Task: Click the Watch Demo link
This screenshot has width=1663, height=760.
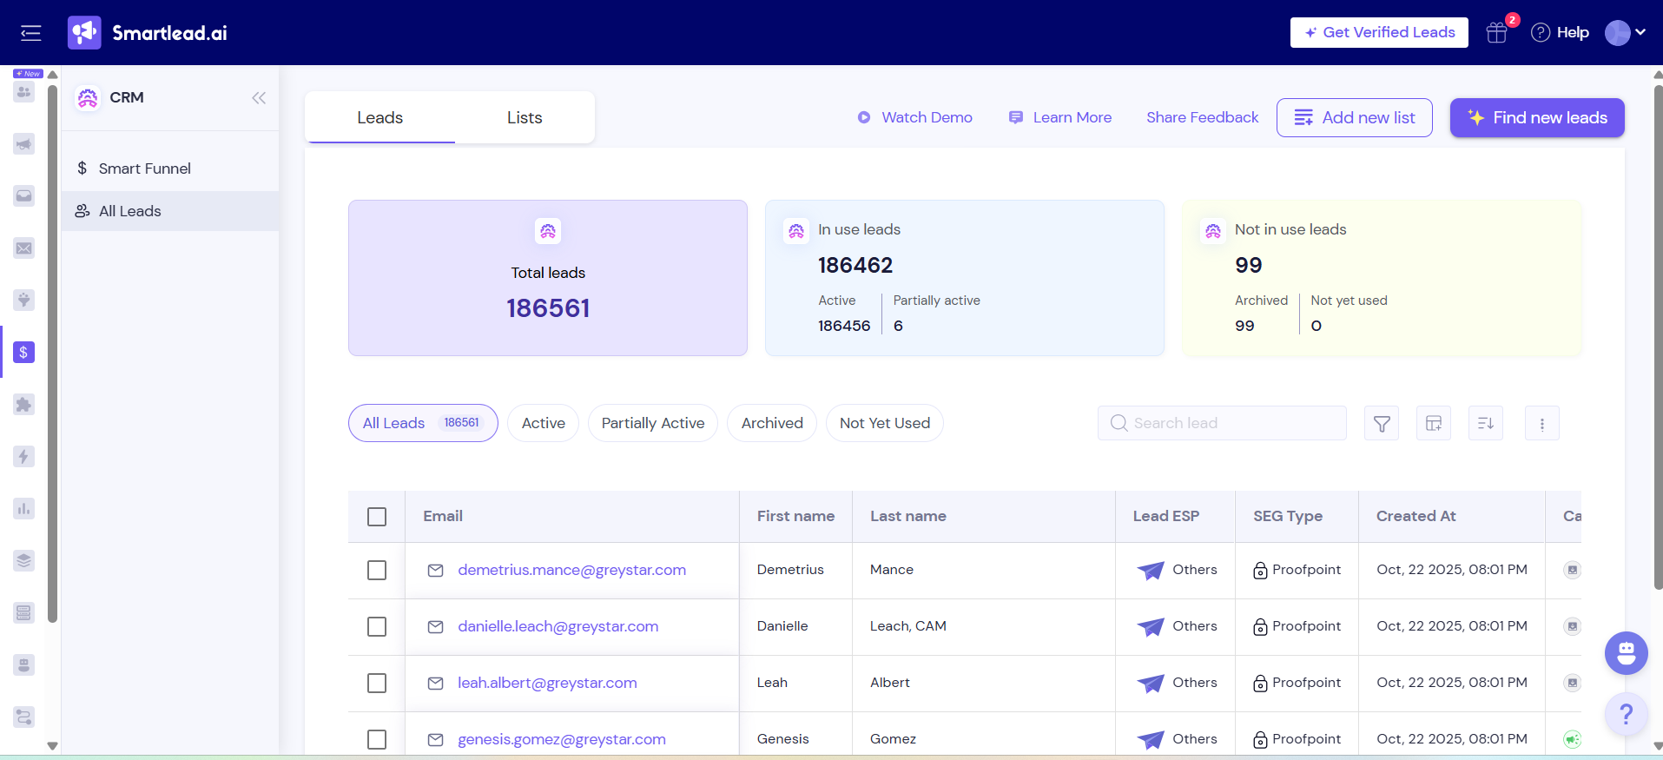Action: (915, 117)
